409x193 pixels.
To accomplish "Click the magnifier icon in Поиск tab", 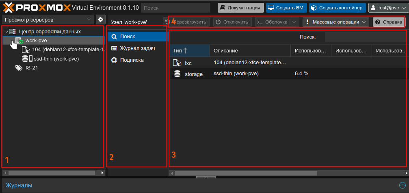I will coord(114,37).
